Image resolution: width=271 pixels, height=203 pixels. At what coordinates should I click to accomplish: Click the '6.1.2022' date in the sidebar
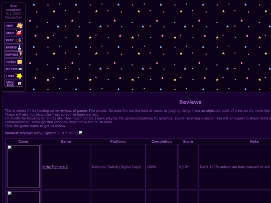pos(14,14)
